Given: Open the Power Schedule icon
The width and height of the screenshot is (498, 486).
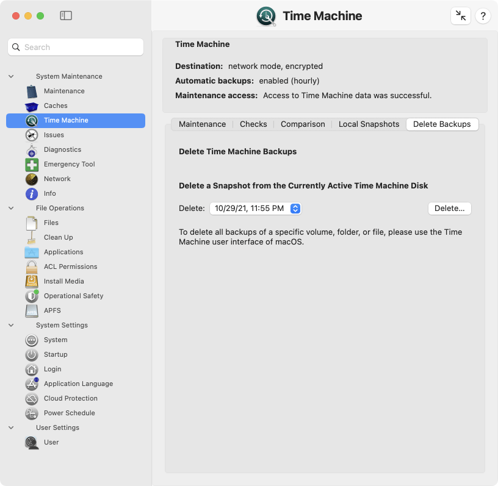Looking at the screenshot, I should coord(32,413).
